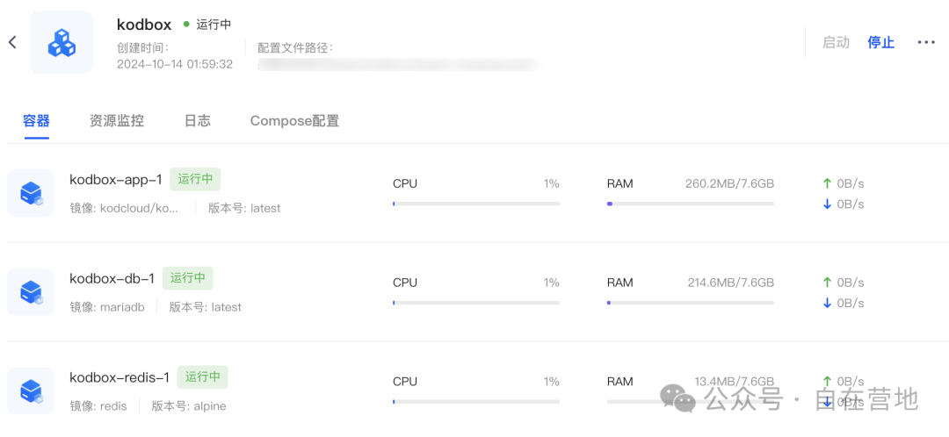949x437 pixels.
Task: Open the three-dot more options menu
Action: 926,42
